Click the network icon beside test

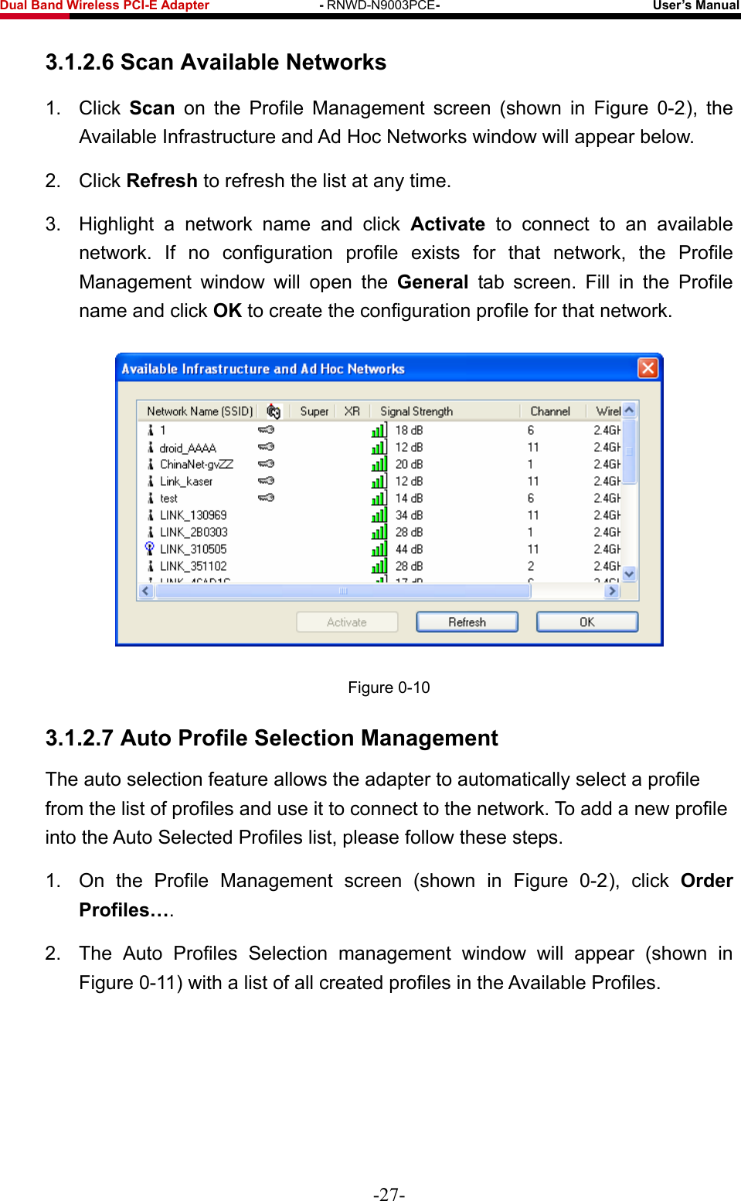click(151, 498)
